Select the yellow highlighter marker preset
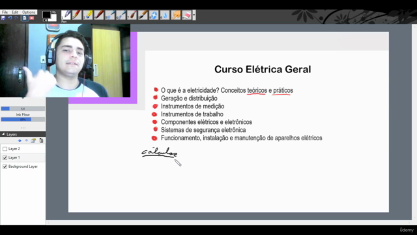This screenshot has height=235, width=417. [x=88, y=15]
